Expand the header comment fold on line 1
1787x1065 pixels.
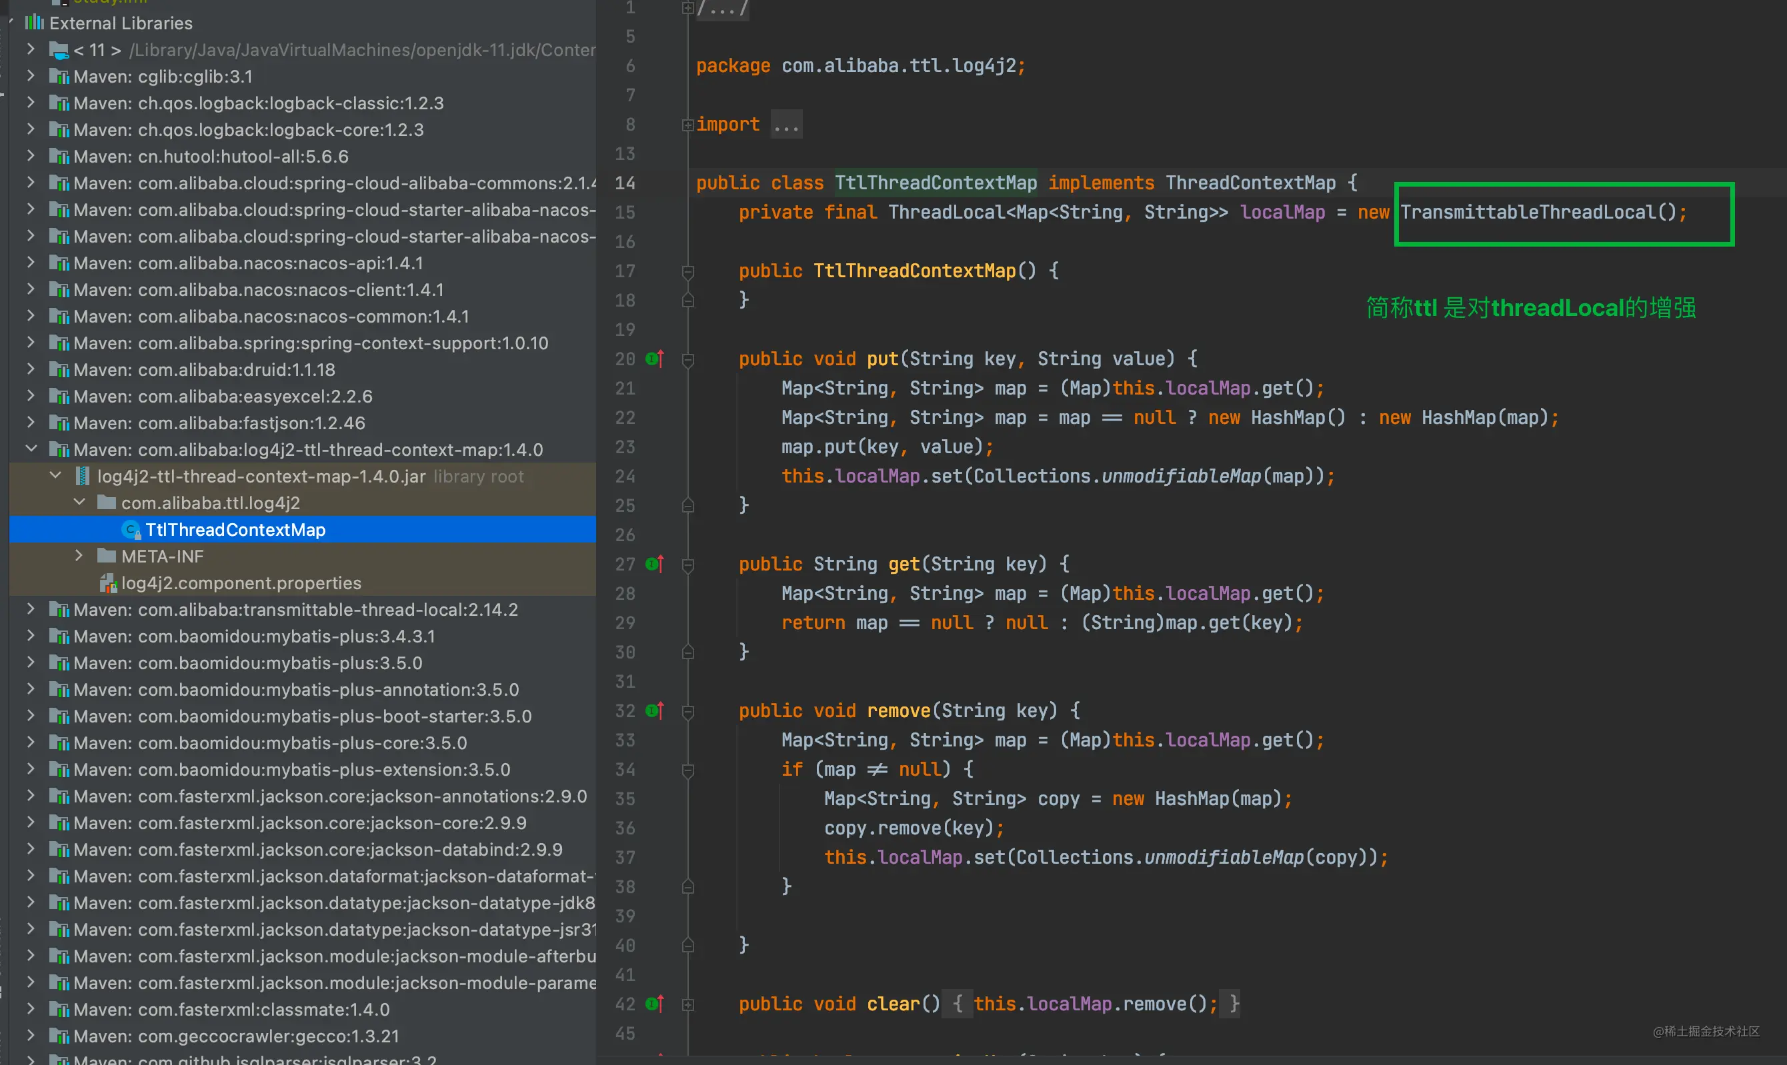(x=687, y=7)
